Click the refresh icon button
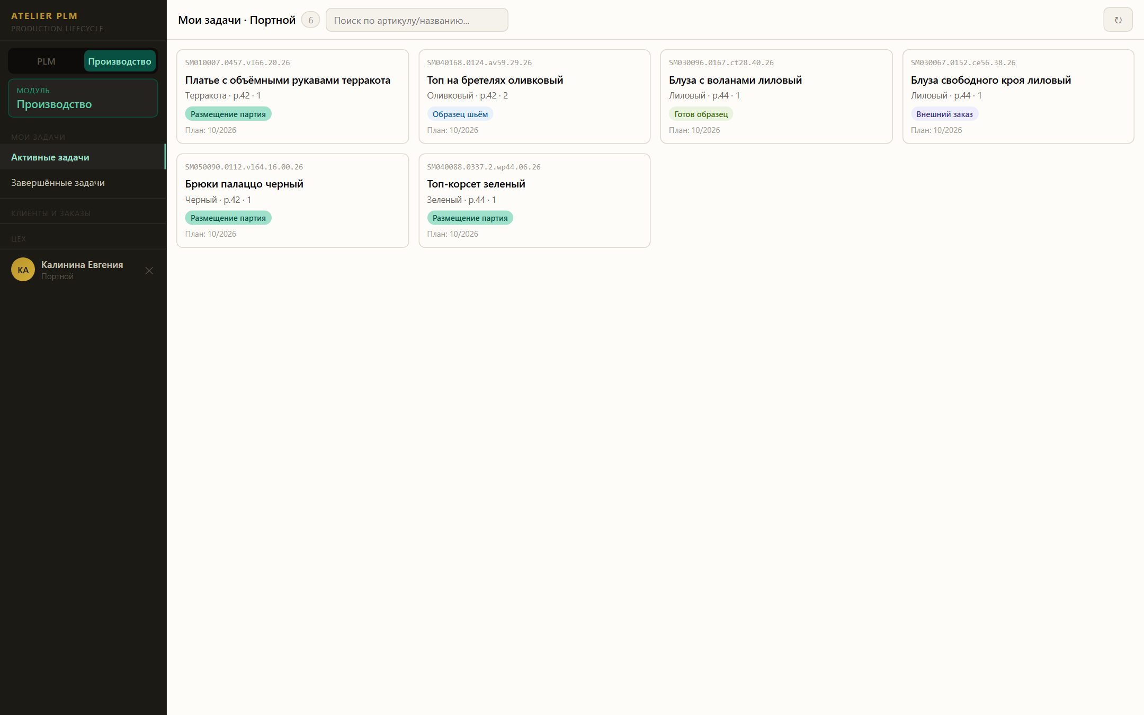1144x715 pixels. (1118, 20)
